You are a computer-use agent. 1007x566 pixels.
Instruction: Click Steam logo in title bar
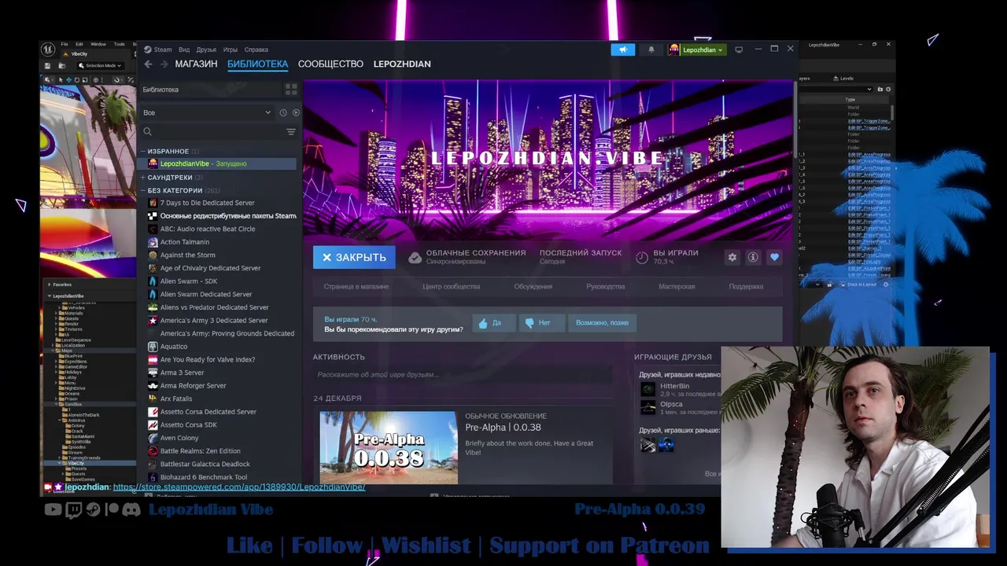(x=147, y=50)
